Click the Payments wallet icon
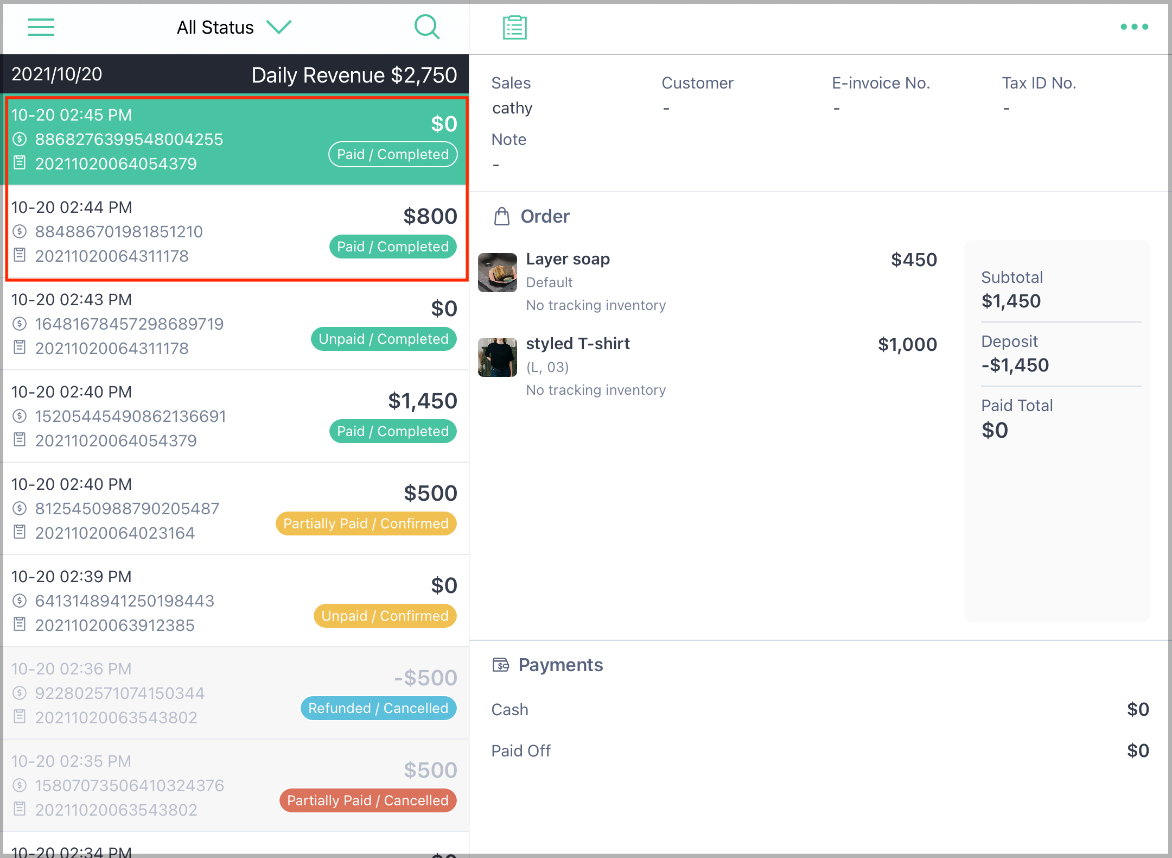This screenshot has width=1172, height=858. pyautogui.click(x=500, y=665)
